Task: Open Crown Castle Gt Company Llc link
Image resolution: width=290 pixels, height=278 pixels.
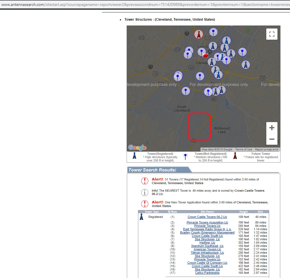Action: (x=207, y=263)
